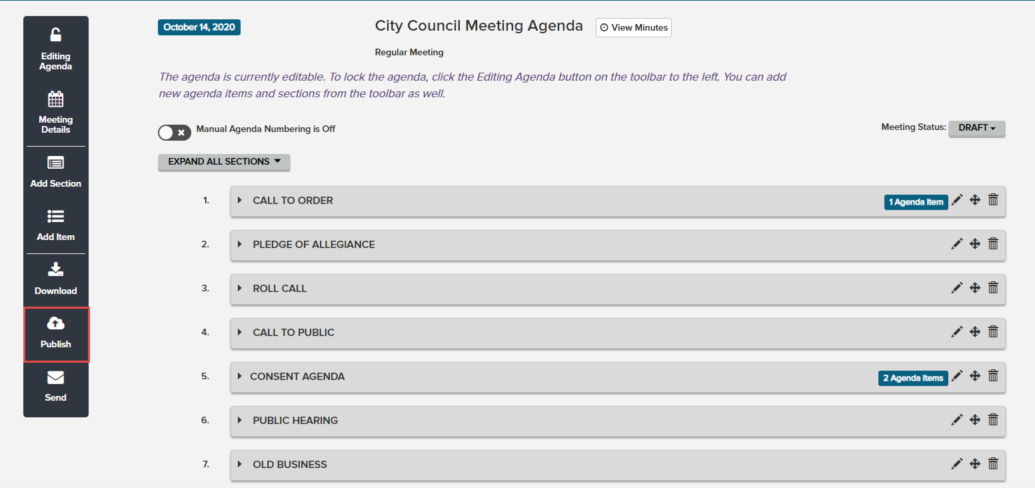Click move handle for ROLL CALL
This screenshot has height=488, width=1035.
(974, 288)
